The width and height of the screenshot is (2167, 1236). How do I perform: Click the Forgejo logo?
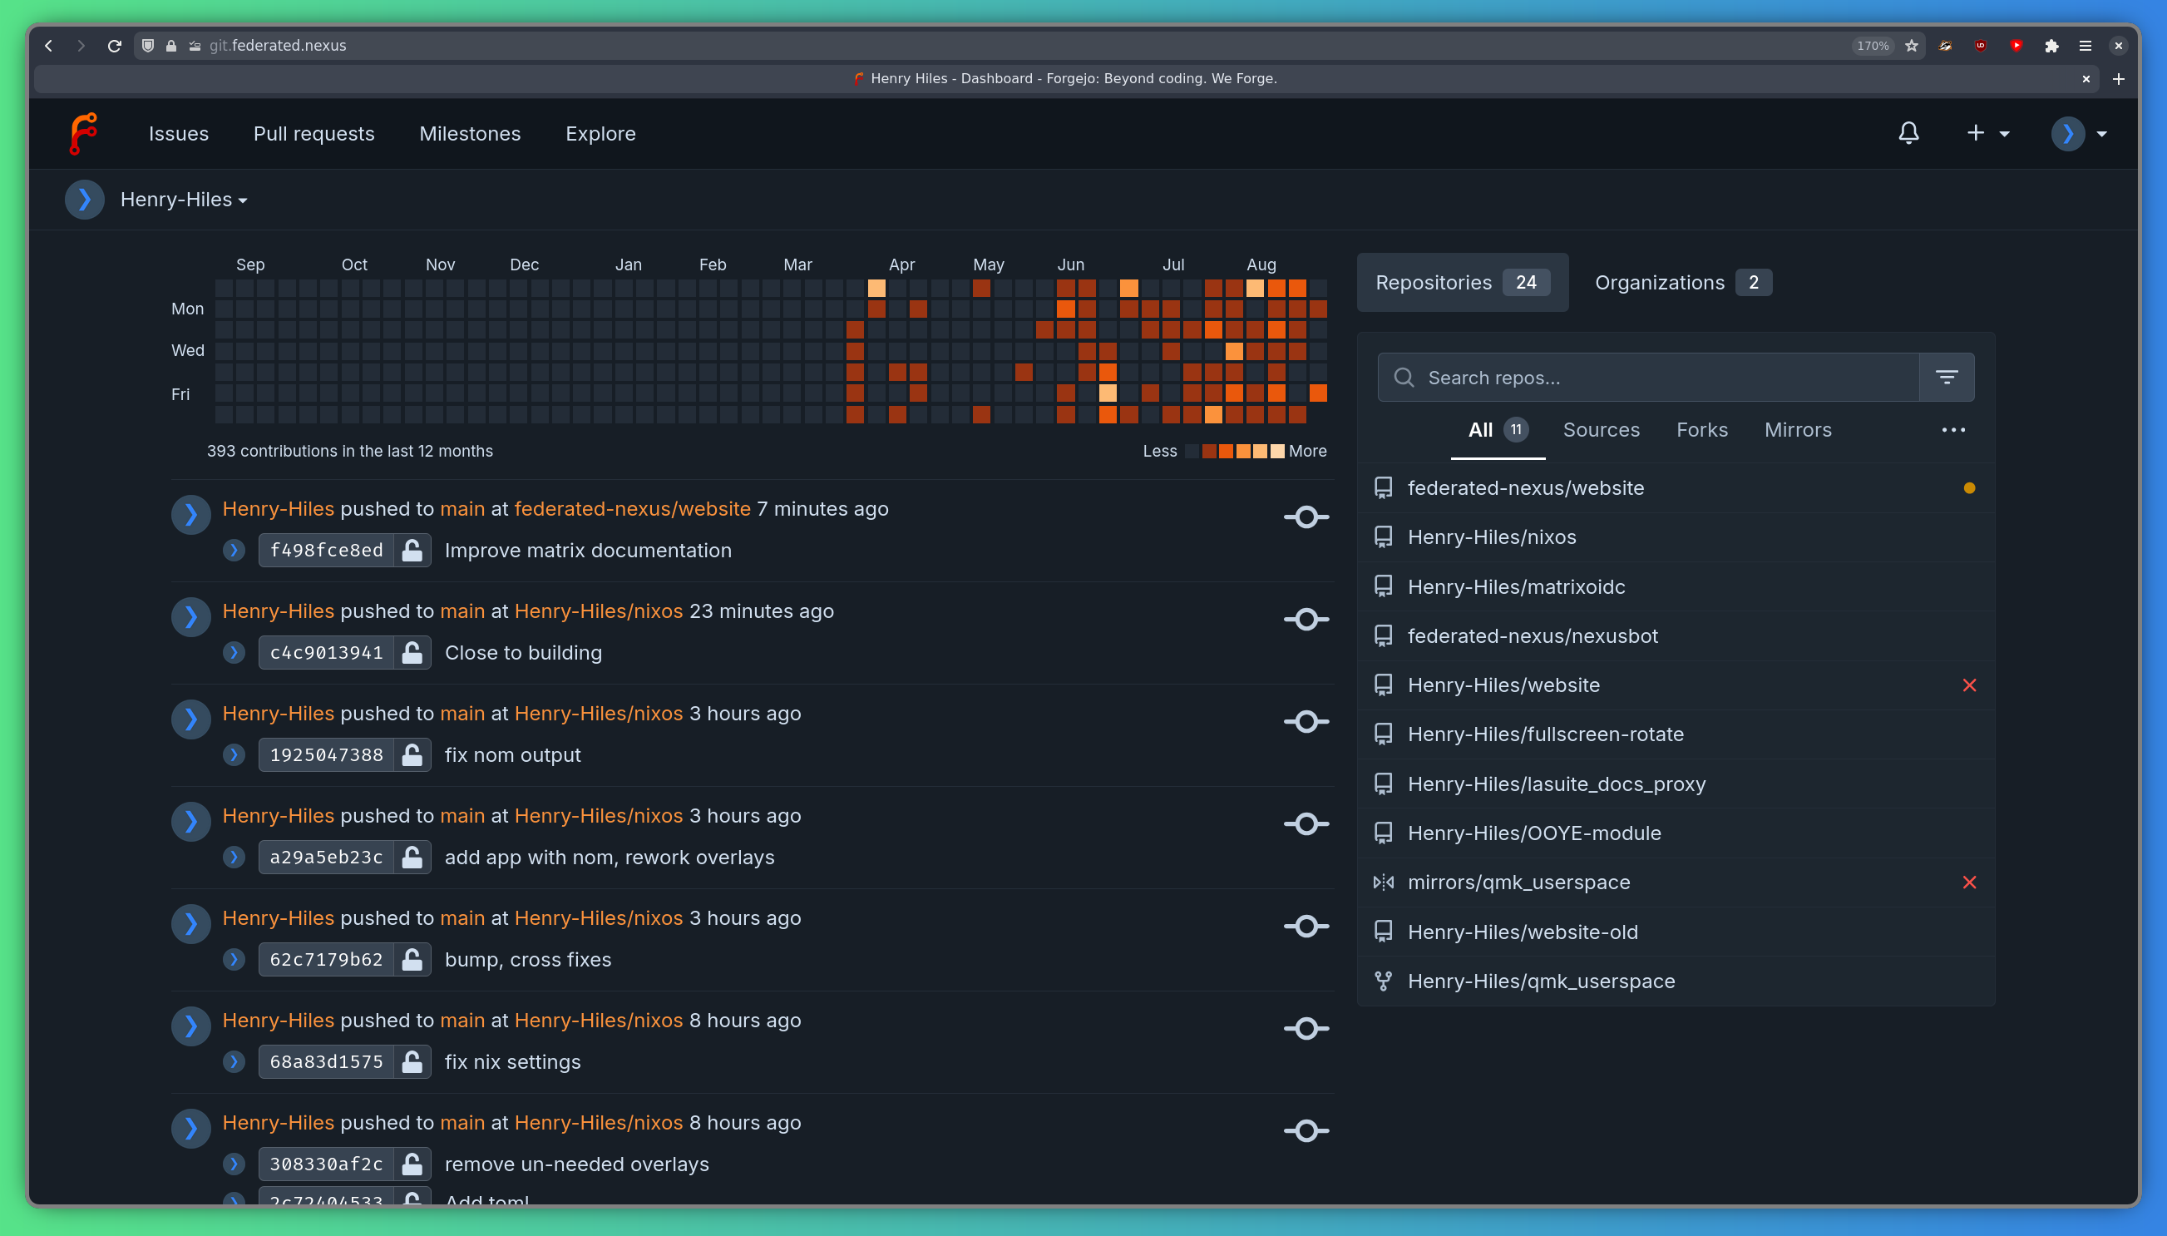[84, 133]
